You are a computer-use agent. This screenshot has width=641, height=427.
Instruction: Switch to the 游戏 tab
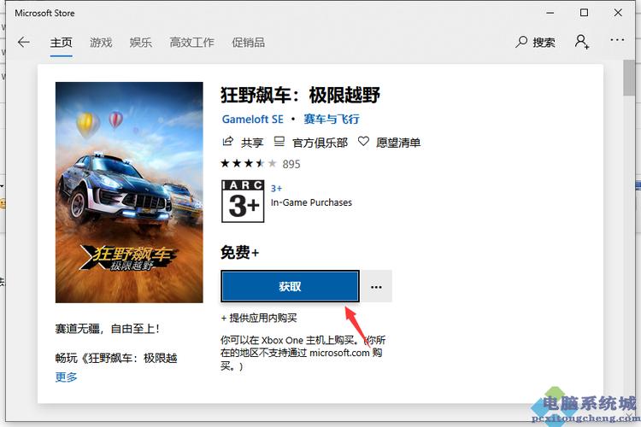pos(101,43)
